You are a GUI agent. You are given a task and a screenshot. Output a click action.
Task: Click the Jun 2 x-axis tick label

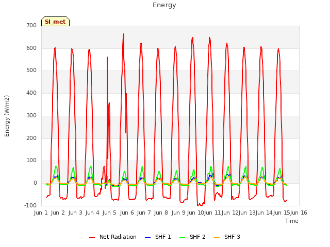click(58, 213)
